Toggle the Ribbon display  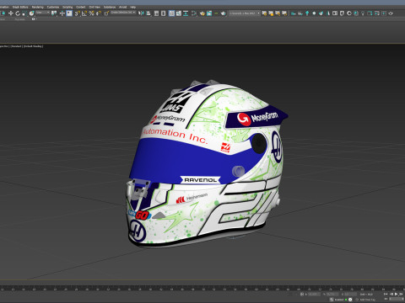tap(171, 13)
